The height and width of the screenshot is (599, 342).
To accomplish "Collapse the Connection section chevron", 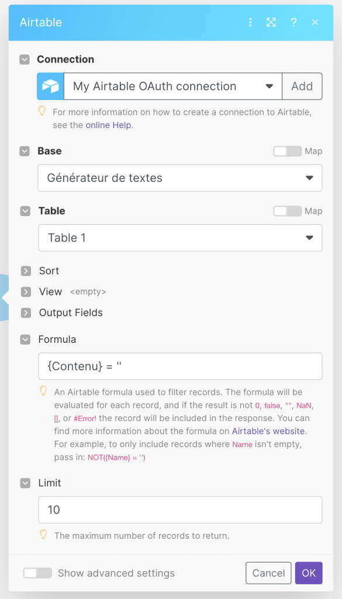I will (x=25, y=60).
